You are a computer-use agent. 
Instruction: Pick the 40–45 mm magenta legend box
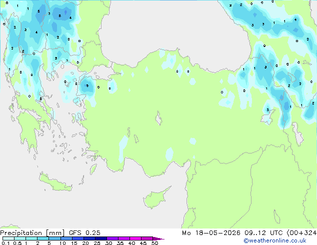(x=135, y=238)
